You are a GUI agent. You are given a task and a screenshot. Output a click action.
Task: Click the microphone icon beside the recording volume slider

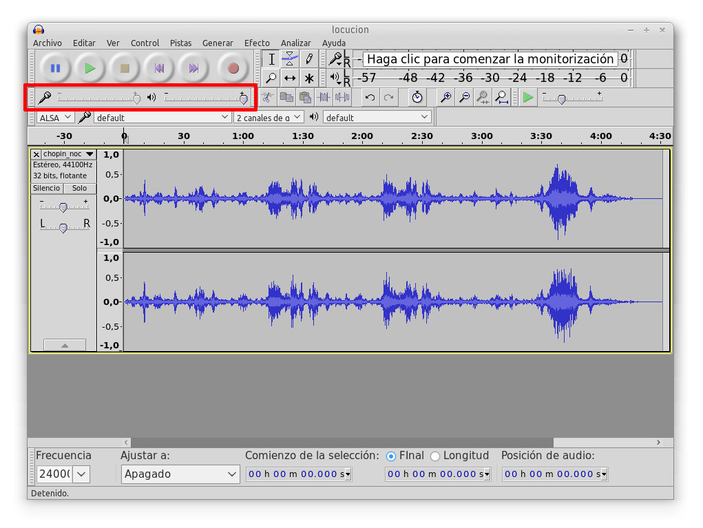45,97
